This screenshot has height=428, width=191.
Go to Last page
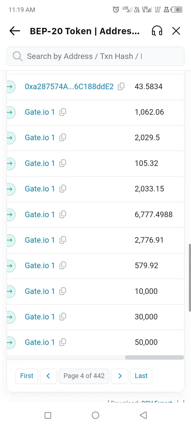click(141, 376)
